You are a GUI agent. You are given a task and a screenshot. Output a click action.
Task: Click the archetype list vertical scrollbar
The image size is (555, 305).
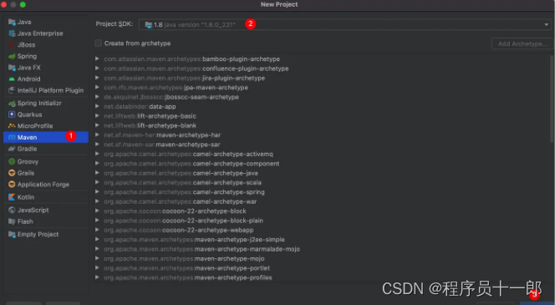552,99
